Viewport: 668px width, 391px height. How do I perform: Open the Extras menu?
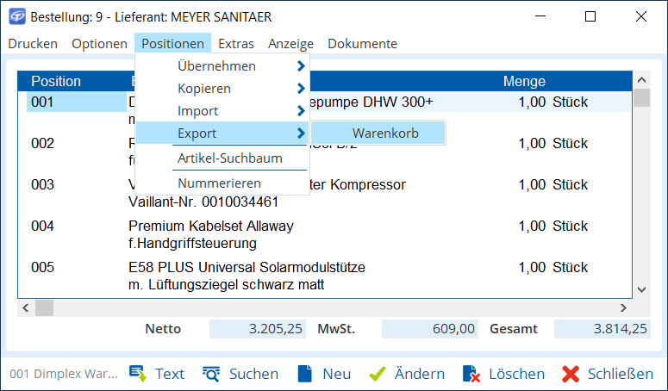[236, 43]
